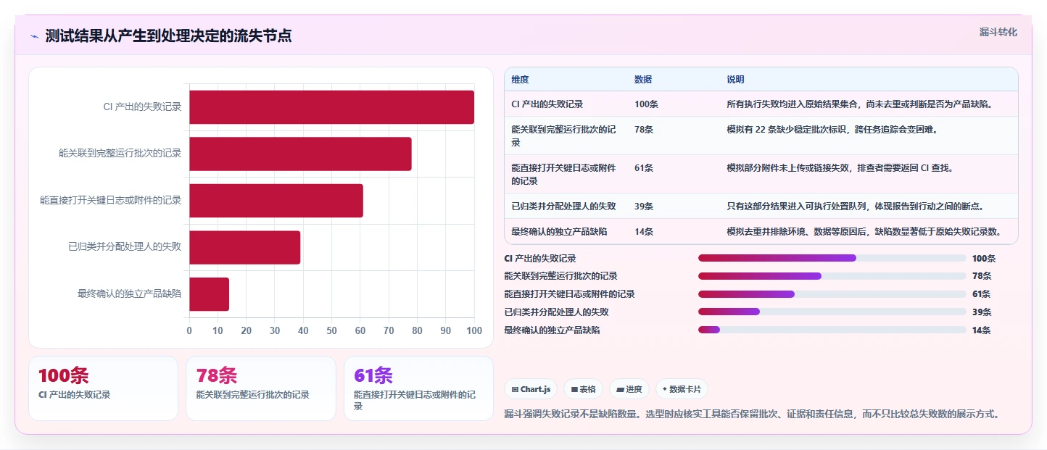Click the y-axis label 最终确认的独立产品缺陷
1047x450 pixels.
tap(130, 294)
